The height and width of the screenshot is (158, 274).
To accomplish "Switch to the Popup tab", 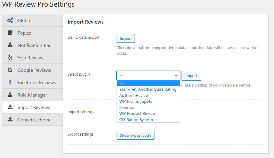I will 33,33.
